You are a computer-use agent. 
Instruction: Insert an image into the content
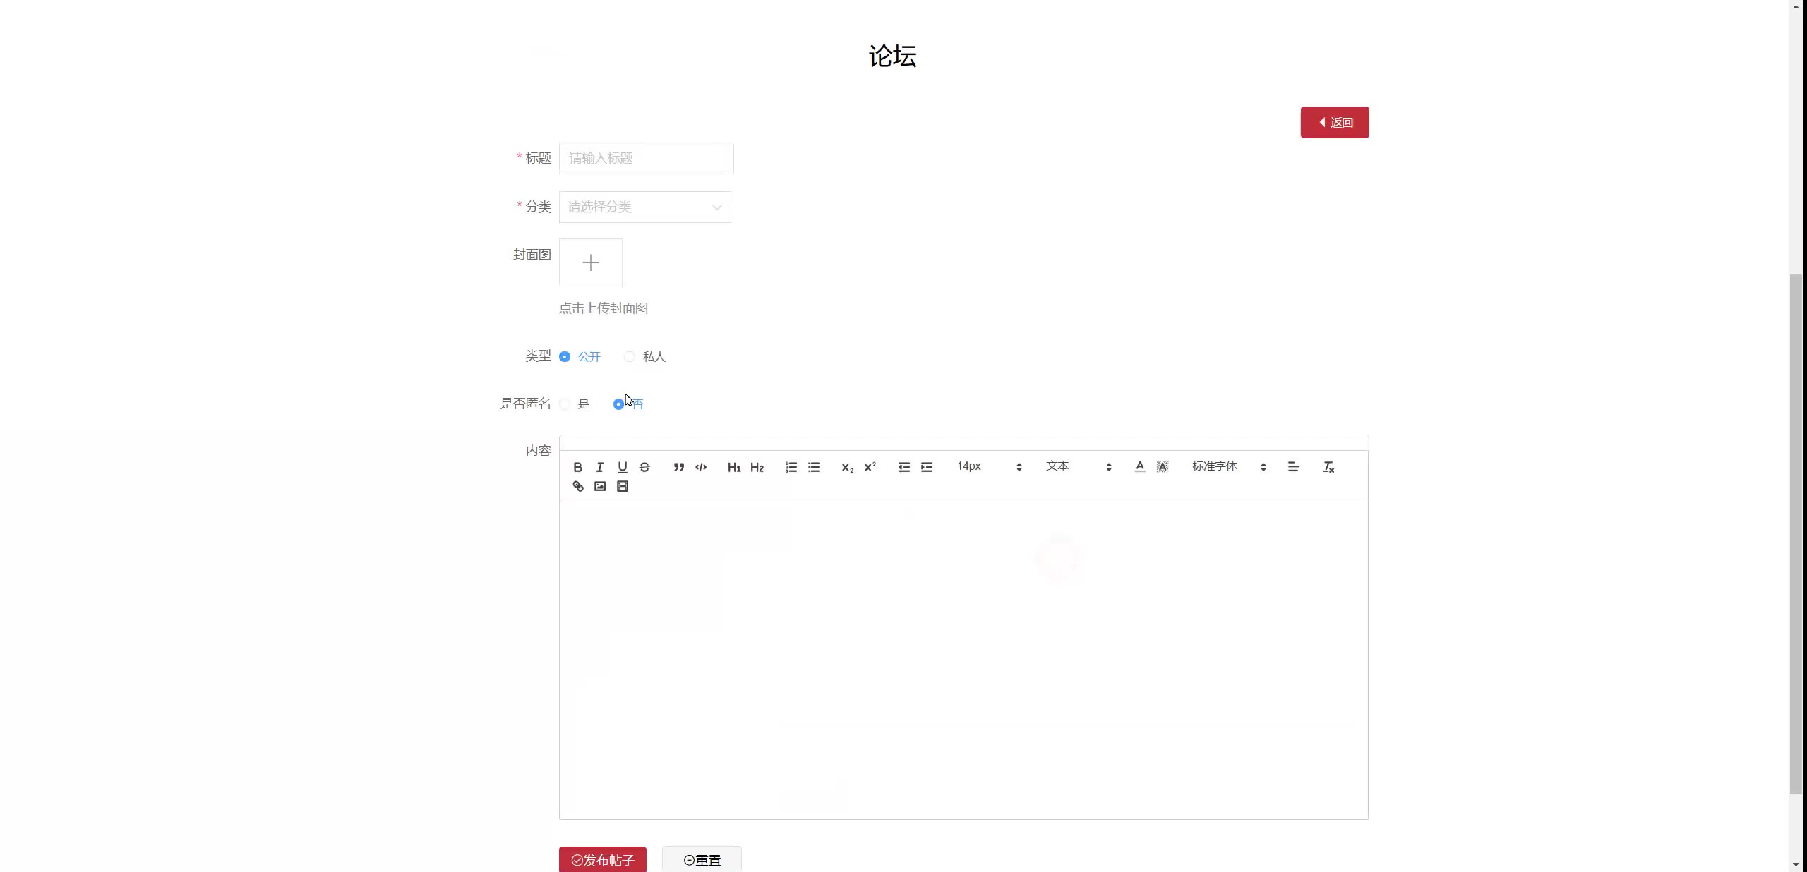tap(600, 486)
